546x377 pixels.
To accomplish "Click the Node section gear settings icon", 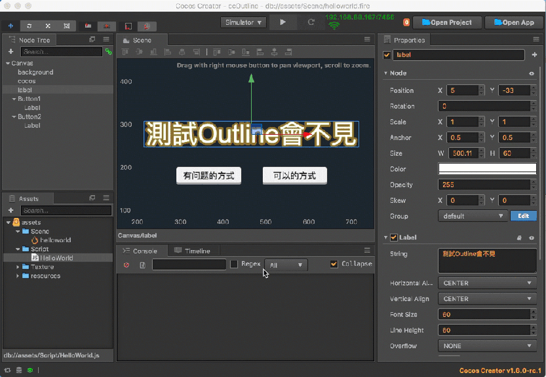I will point(532,73).
